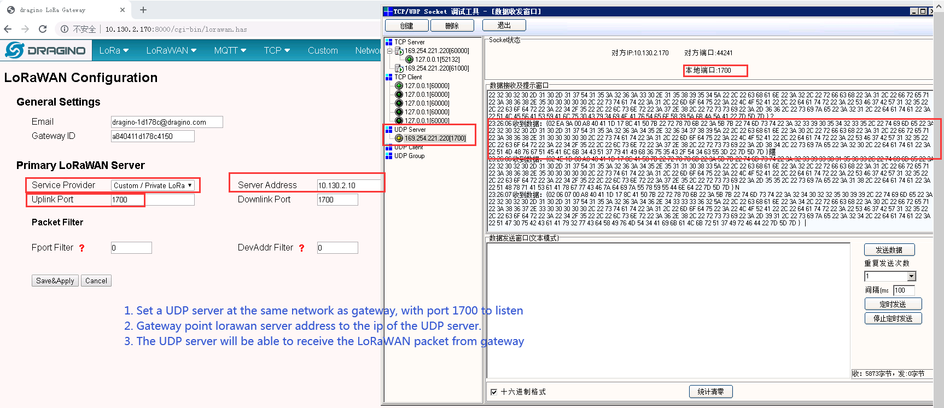
Task: Click the browser back arrow
Action: (8, 29)
